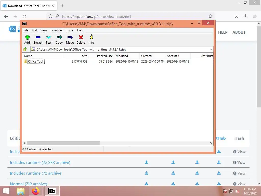Screen dimensions: 261x196
Task: Click the muted volume tray icon
Action: click(x=237, y=191)
